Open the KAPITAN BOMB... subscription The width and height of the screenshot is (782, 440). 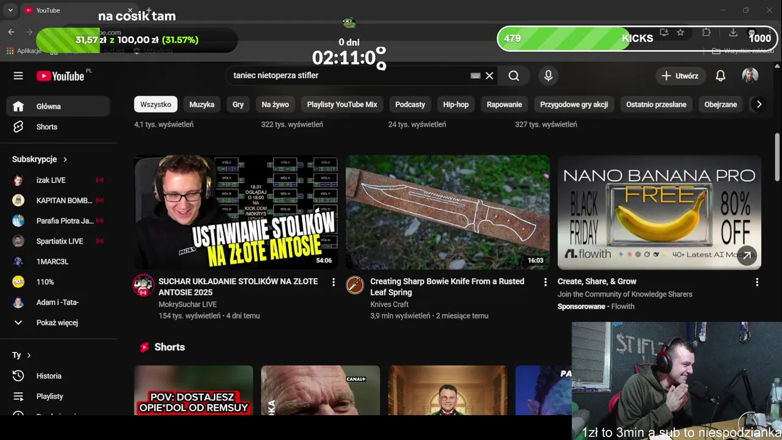(x=59, y=200)
